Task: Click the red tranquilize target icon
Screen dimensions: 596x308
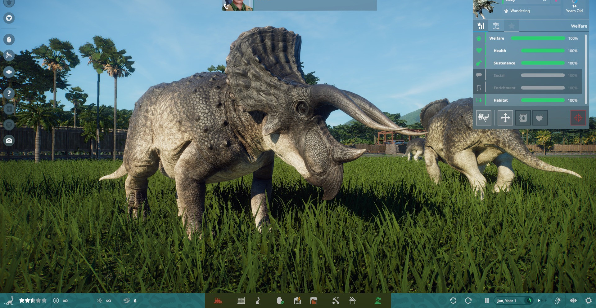Action: click(578, 118)
